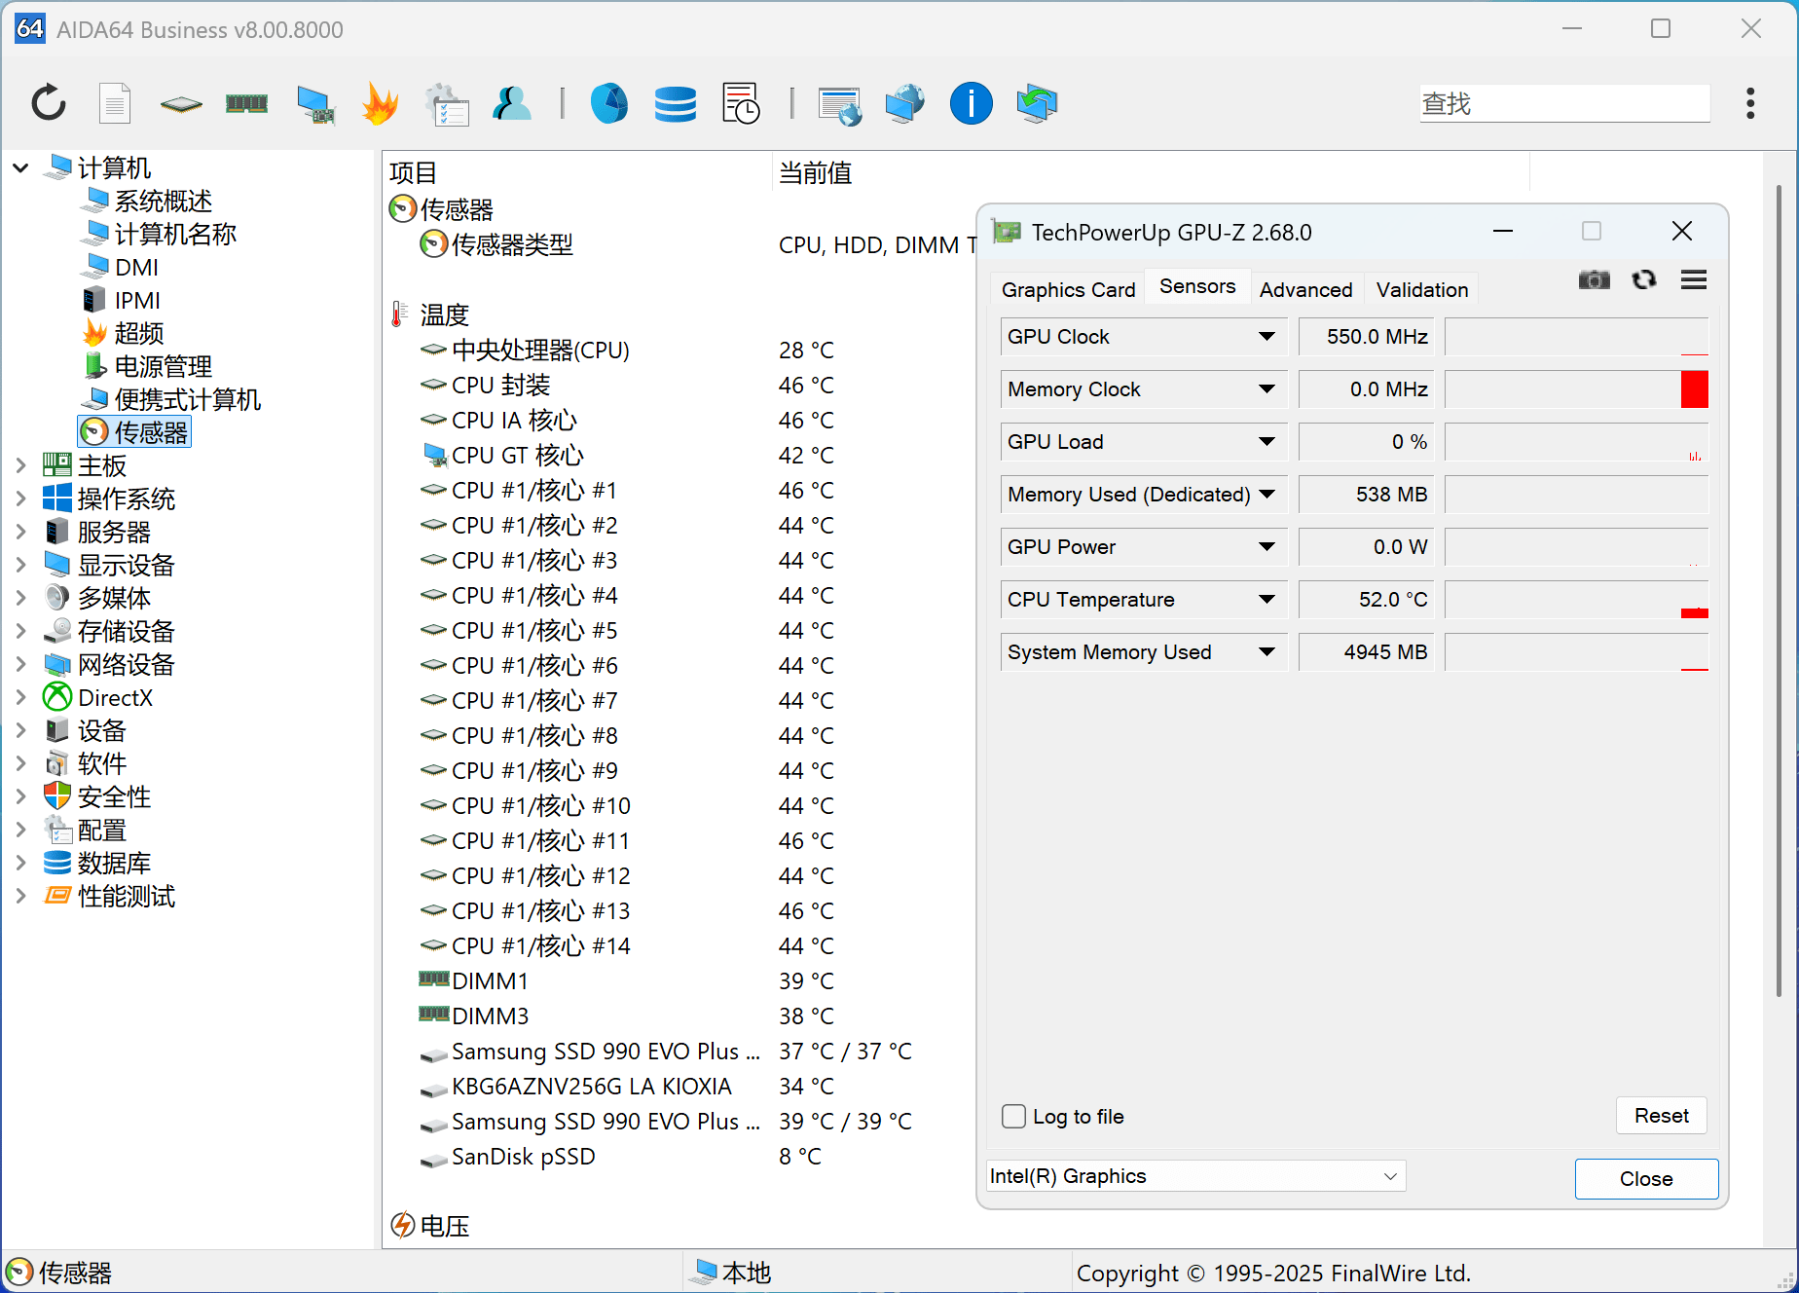This screenshot has height=1293, width=1799.
Task: Switch to the Advanced tab
Action: 1305,290
